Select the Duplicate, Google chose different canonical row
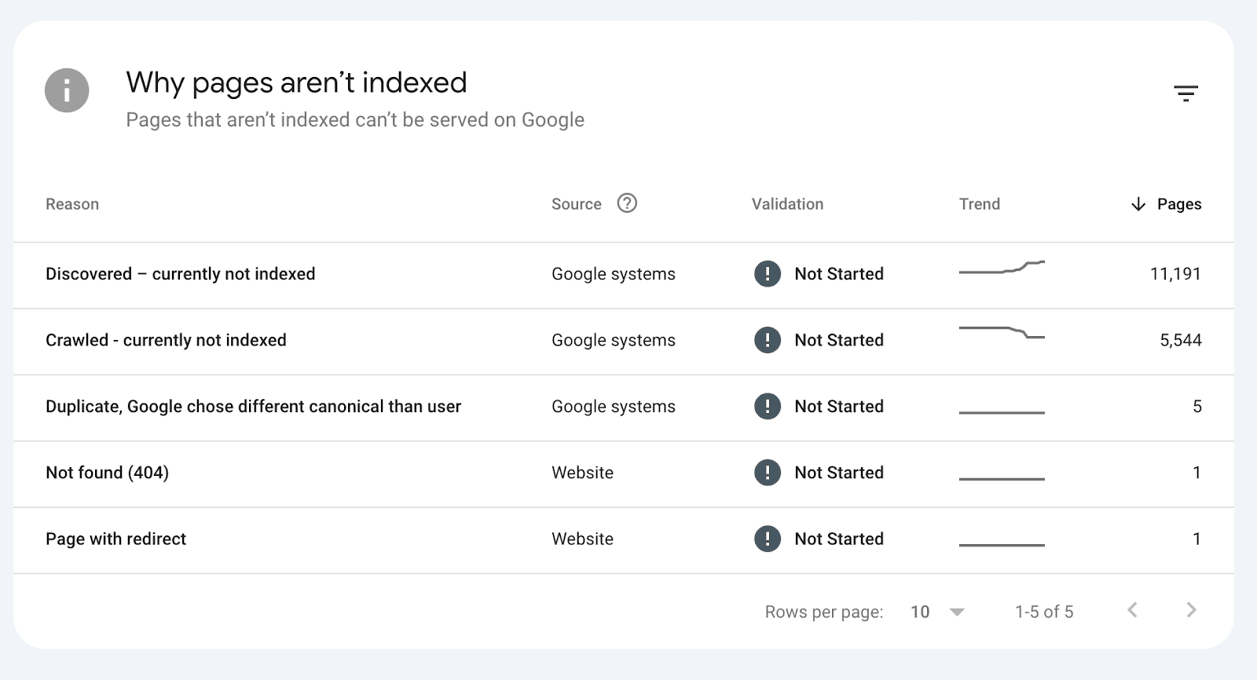The width and height of the screenshot is (1257, 680). point(253,407)
